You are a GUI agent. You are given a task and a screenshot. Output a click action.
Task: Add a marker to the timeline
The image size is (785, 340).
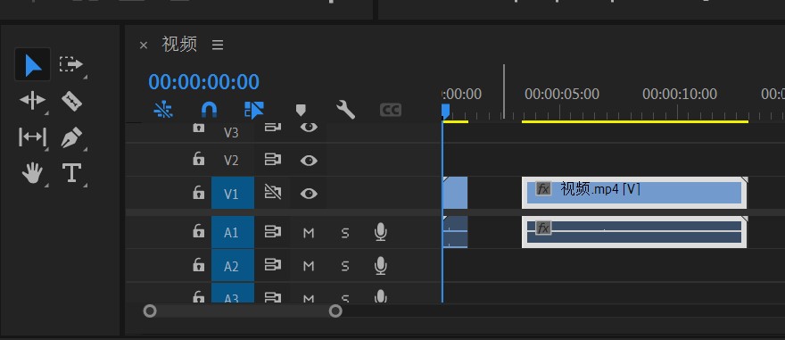pyautogui.click(x=301, y=110)
